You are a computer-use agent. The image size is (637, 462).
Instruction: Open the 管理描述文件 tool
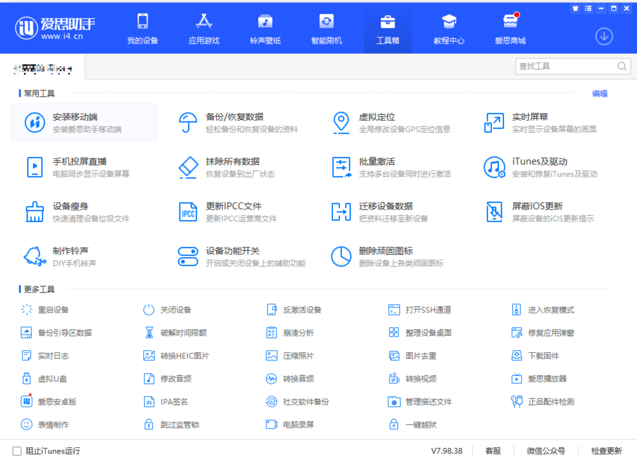[420, 401]
